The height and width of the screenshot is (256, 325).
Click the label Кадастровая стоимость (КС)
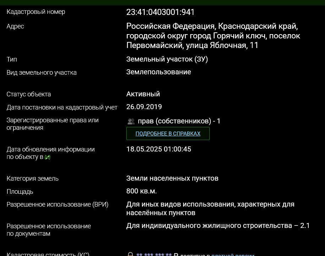[x=48, y=254]
